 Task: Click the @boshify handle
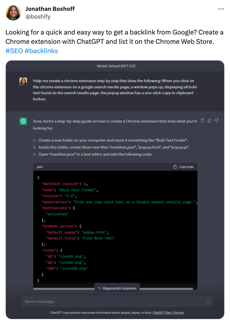click(38, 17)
